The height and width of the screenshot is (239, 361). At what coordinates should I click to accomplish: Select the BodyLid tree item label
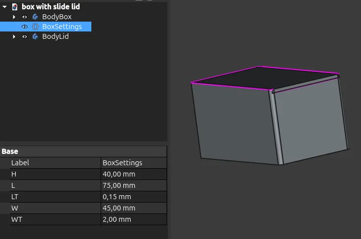pos(55,36)
